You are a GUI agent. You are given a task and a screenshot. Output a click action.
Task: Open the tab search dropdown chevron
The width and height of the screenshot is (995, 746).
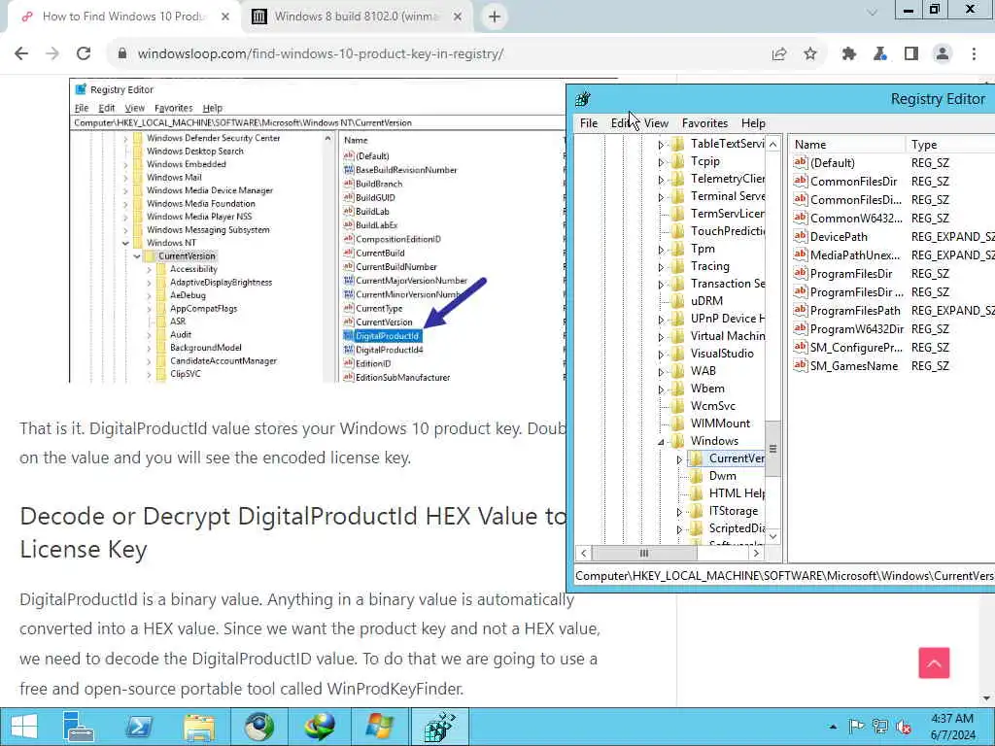[872, 12]
